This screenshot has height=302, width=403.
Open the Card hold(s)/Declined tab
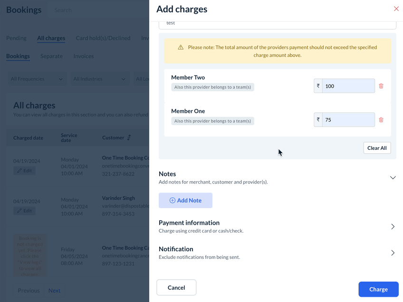point(103,38)
